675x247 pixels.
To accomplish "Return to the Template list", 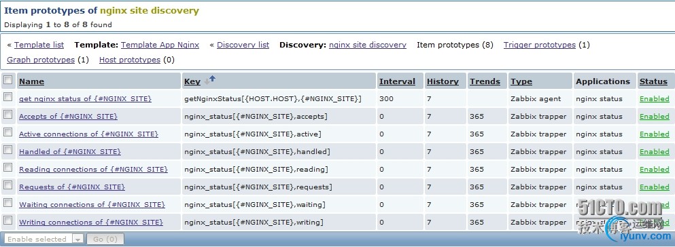I will pos(39,45).
